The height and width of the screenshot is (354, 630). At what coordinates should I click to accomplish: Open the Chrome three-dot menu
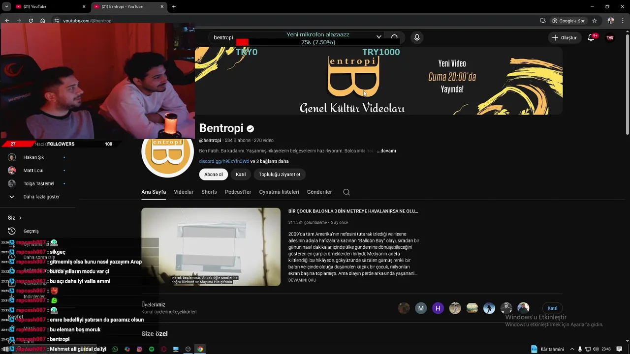[x=623, y=21]
